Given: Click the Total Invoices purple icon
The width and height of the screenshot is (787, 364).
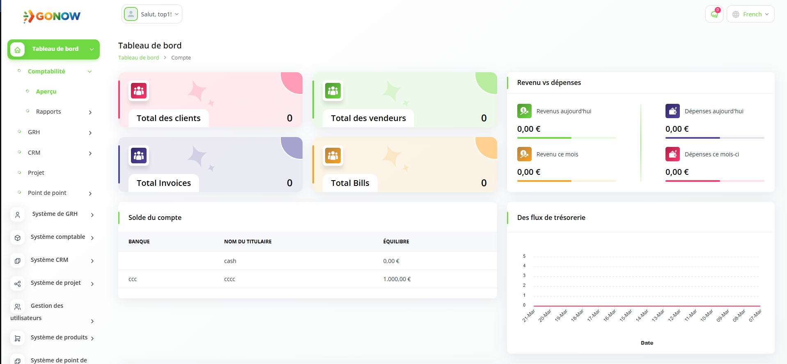Looking at the screenshot, I should pyautogui.click(x=139, y=156).
